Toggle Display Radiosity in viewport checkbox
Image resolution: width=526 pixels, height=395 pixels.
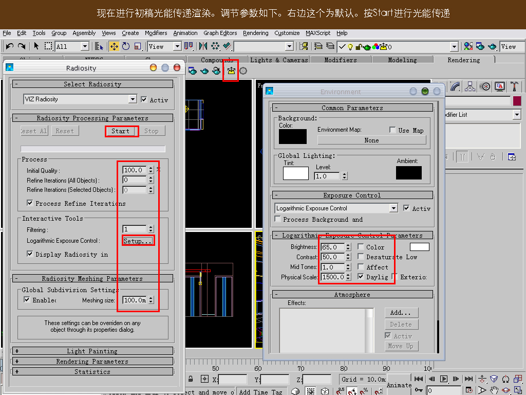[x=30, y=254]
